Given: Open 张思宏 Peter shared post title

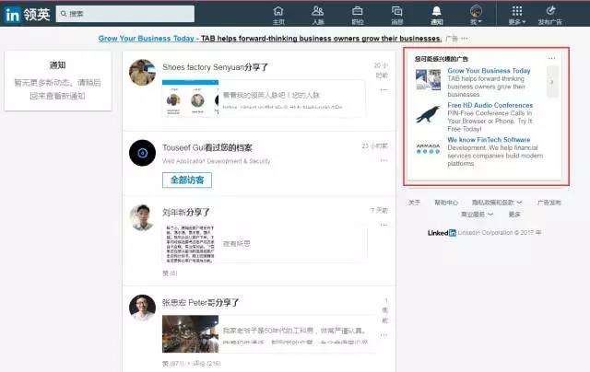Looking at the screenshot, I should pyautogui.click(x=201, y=303).
